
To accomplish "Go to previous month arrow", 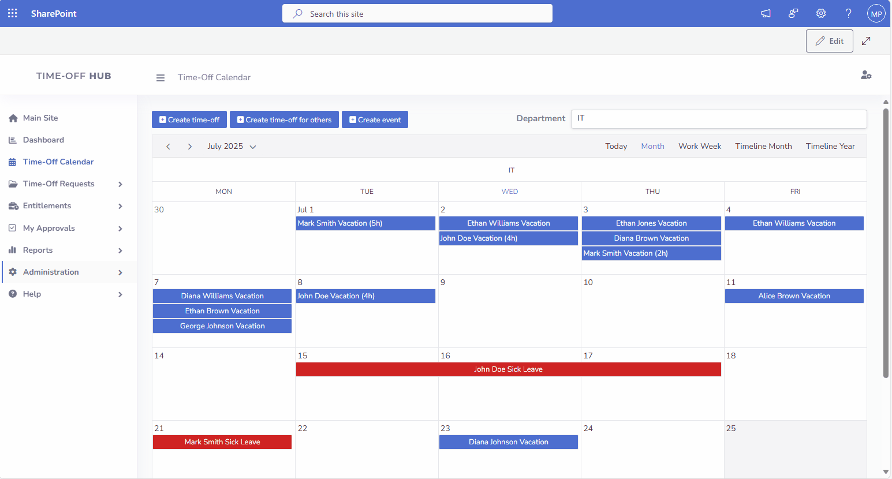I will 168,147.
